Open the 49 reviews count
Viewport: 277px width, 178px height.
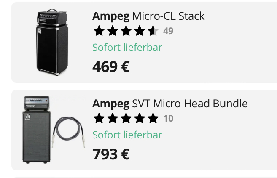click(168, 31)
